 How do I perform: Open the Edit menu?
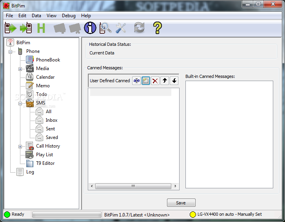[x=22, y=16]
